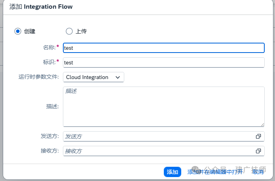This screenshot has width=275, height=181.
Task: Select the 上传 radio button
Action: (69, 31)
